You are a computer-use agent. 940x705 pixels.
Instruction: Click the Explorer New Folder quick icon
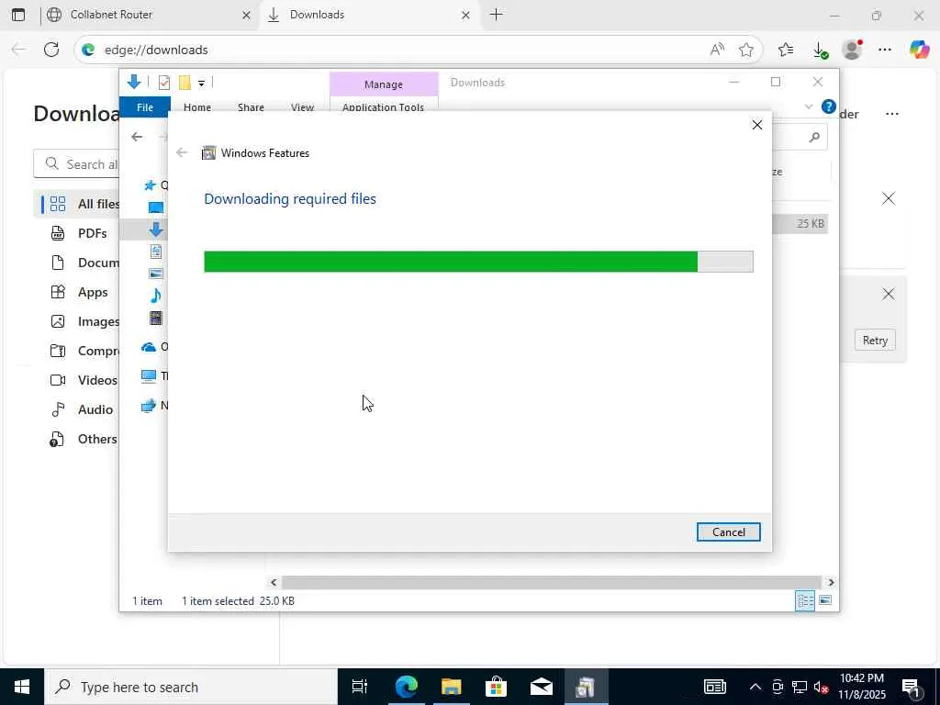coord(185,83)
